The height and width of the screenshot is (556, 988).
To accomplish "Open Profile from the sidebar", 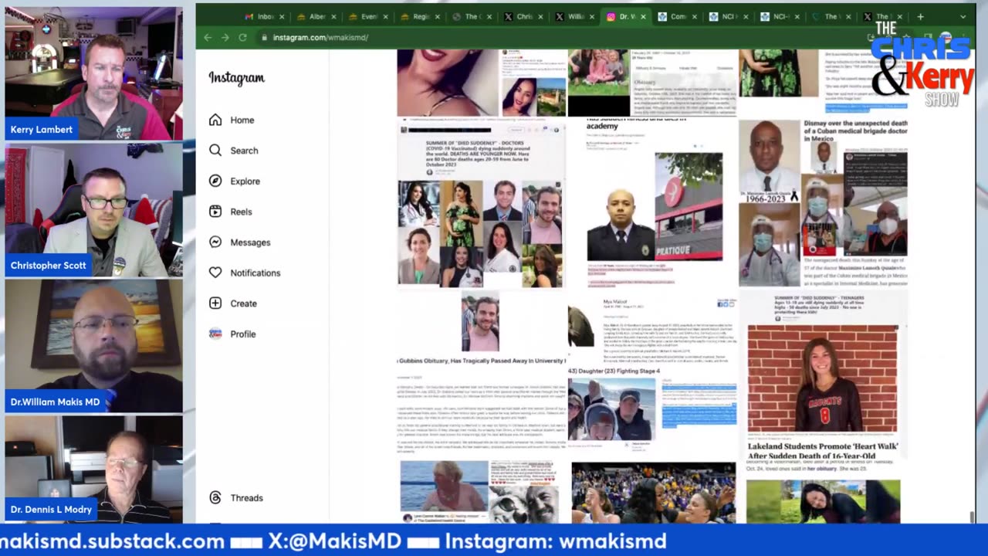I will [232, 334].
